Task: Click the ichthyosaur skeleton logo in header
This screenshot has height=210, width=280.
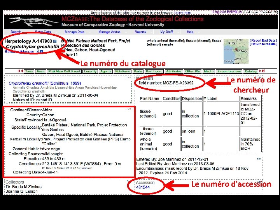Action: (x=34, y=22)
